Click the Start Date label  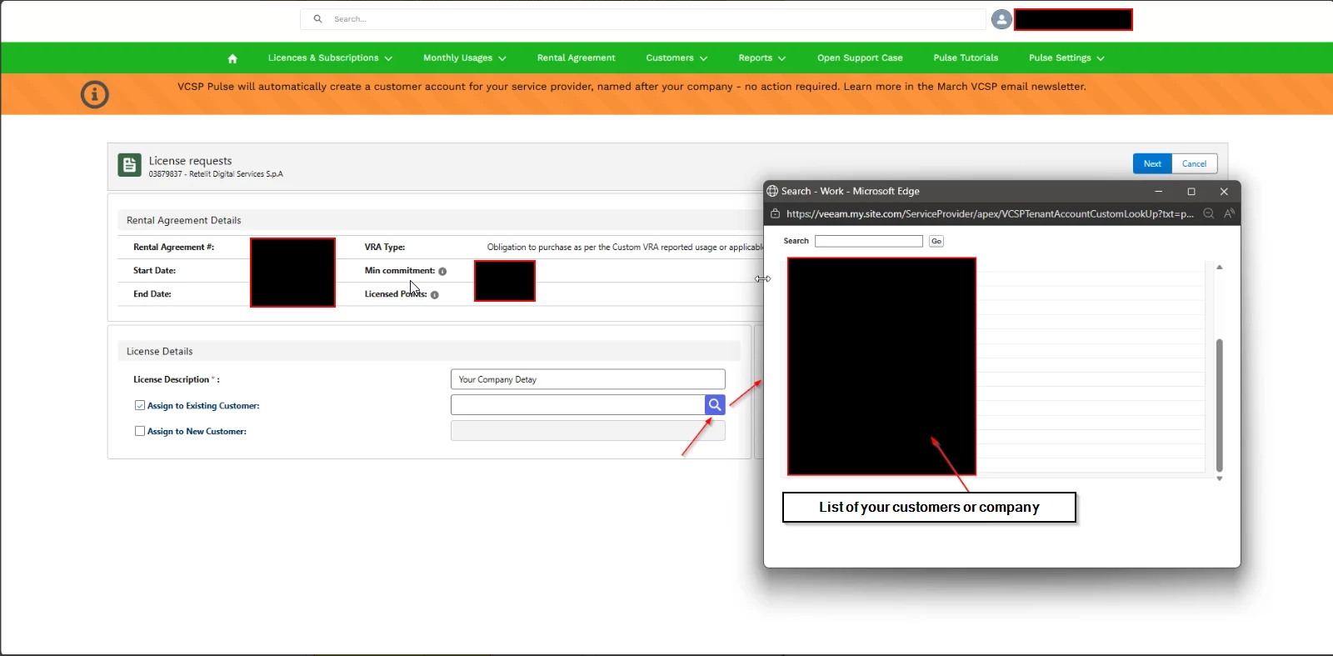pos(154,271)
